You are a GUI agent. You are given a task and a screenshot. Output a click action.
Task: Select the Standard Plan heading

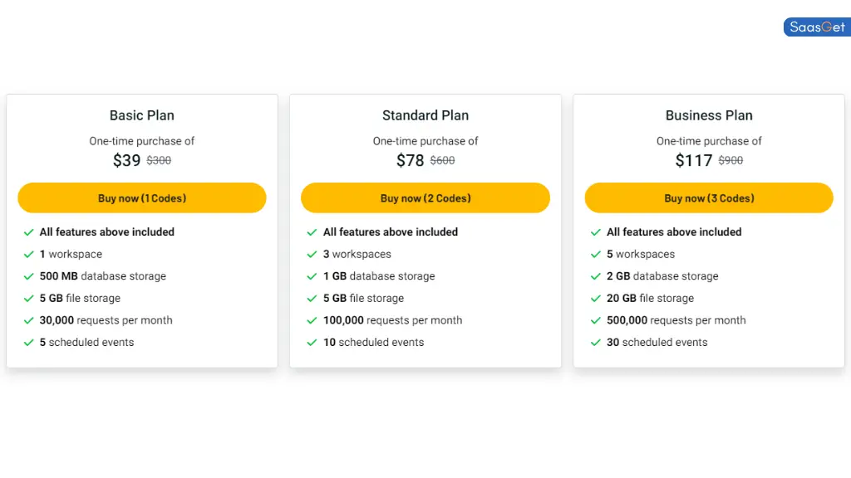(x=425, y=115)
